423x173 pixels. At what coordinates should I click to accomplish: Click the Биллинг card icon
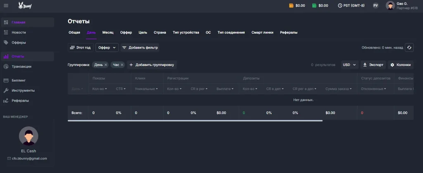pos(6,80)
